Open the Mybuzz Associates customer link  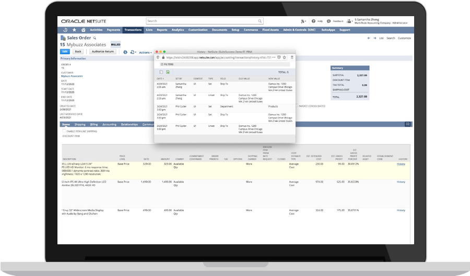click(72, 76)
